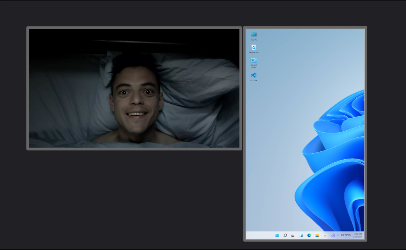
Task: Launch Microsoft Edge from the taskbar
Action: [x=309, y=235]
